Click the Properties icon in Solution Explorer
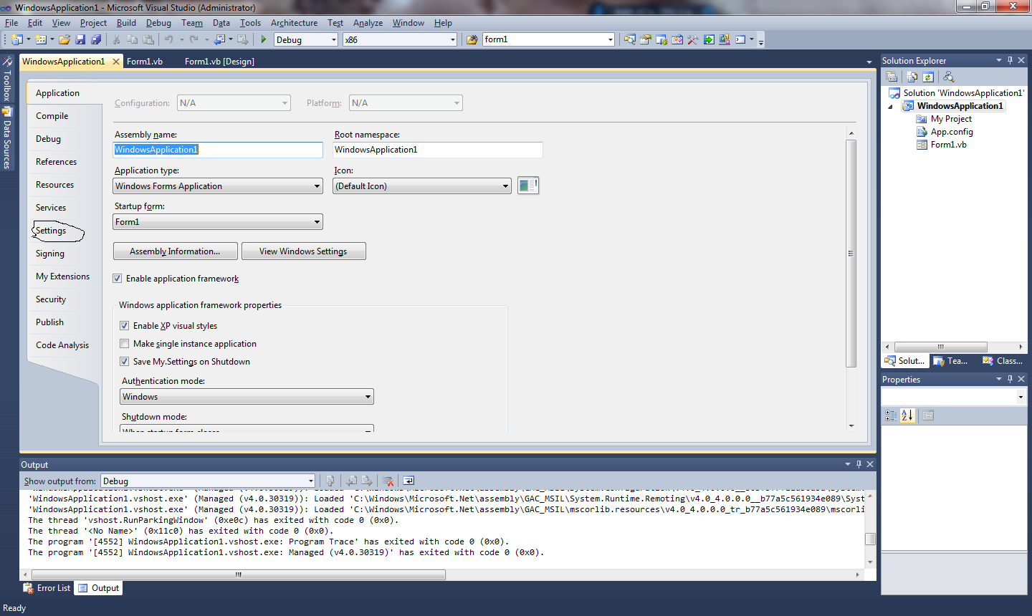Viewport: 1032px width, 616px height. 892,77
